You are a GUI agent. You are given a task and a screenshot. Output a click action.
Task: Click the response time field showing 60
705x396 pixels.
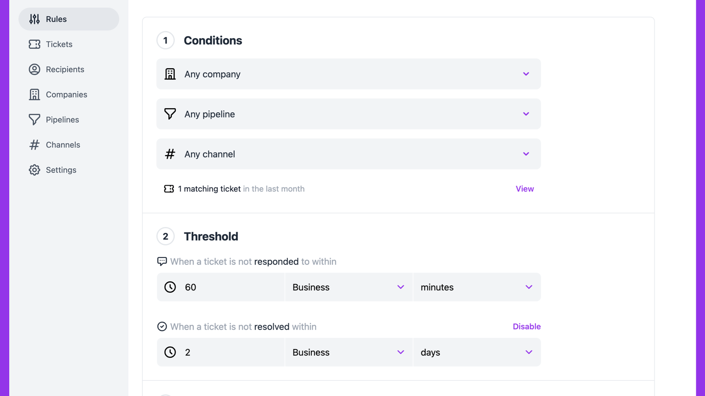point(229,287)
